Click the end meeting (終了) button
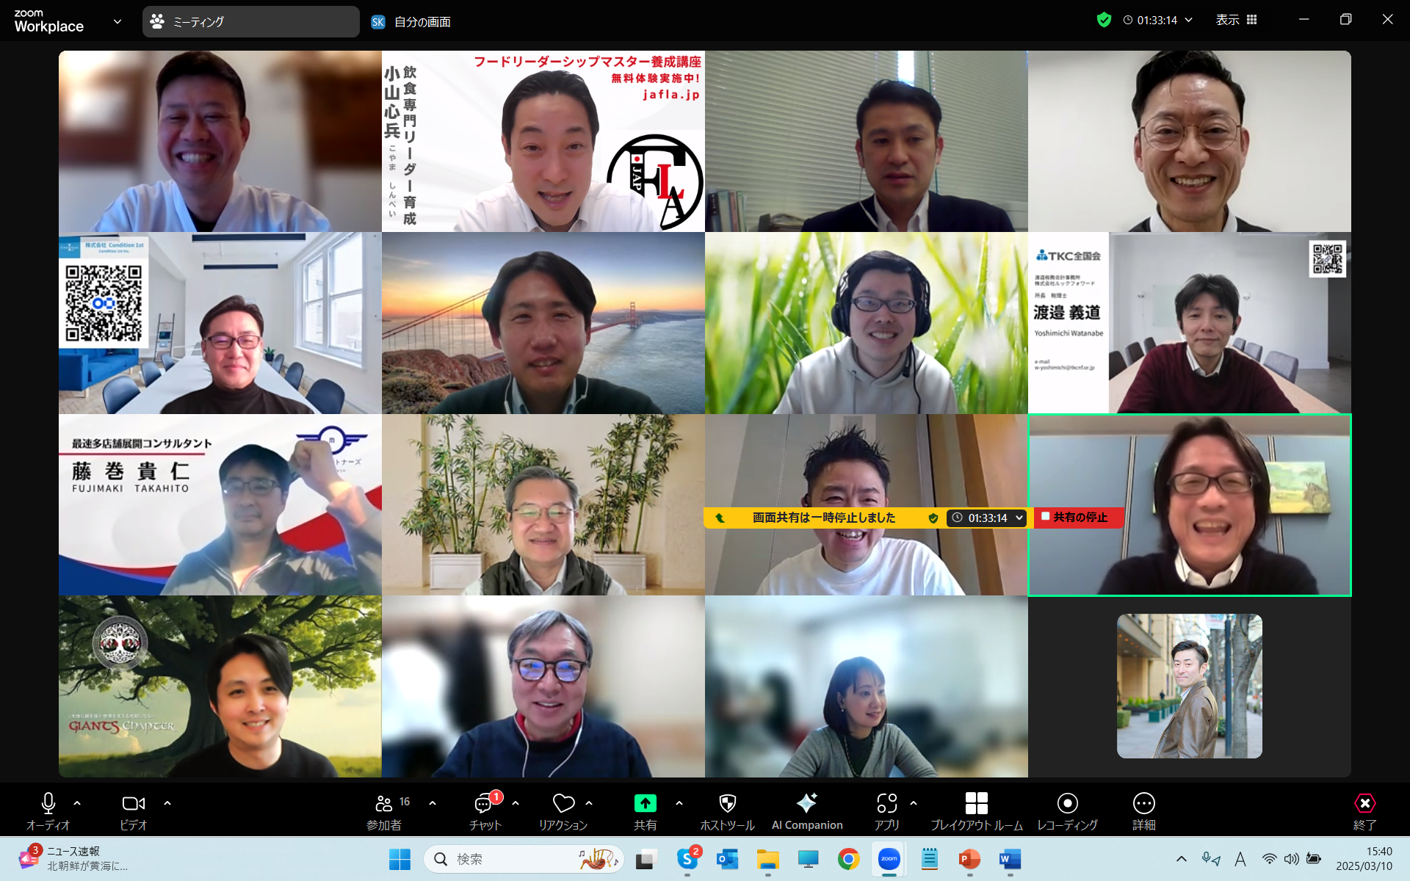The height and width of the screenshot is (881, 1410). pyautogui.click(x=1364, y=811)
